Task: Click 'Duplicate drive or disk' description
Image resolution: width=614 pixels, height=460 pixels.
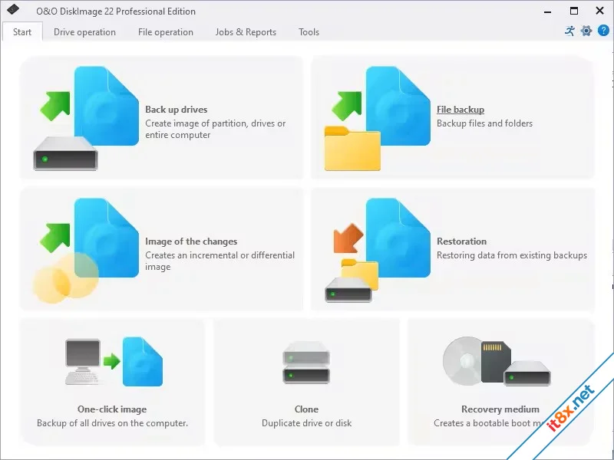Action: 306,423
